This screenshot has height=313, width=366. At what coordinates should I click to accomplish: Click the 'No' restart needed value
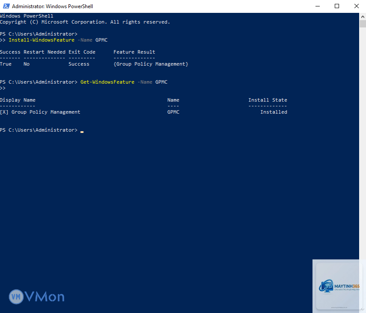[x=27, y=64]
